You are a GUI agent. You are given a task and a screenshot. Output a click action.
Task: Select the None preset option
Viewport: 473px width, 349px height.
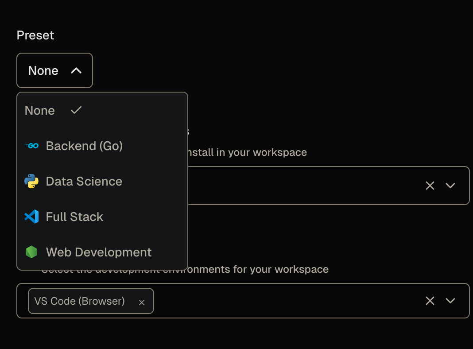click(x=102, y=110)
